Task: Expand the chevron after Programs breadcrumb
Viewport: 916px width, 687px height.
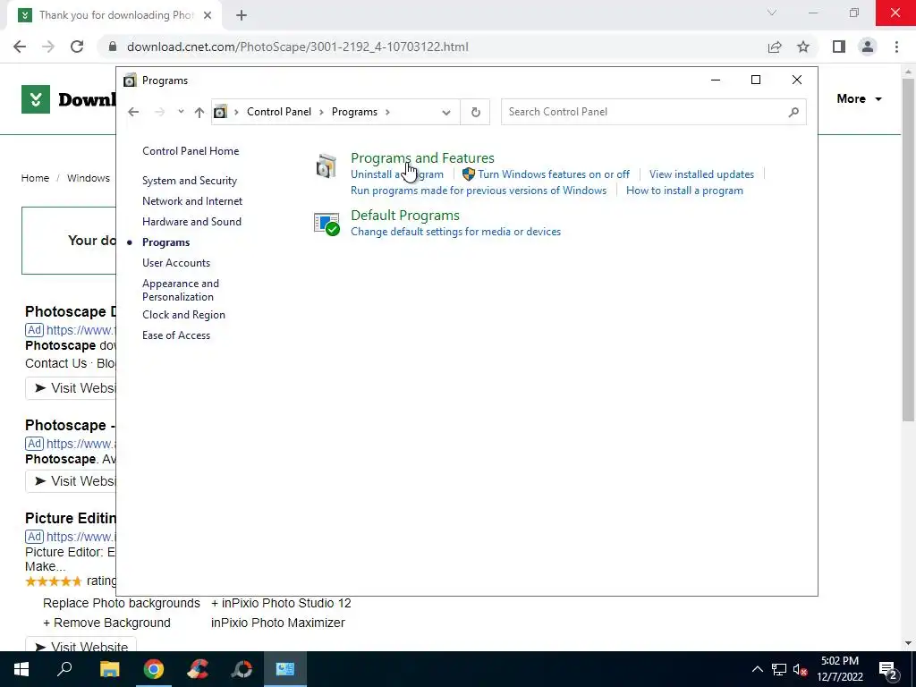Action: point(387,112)
